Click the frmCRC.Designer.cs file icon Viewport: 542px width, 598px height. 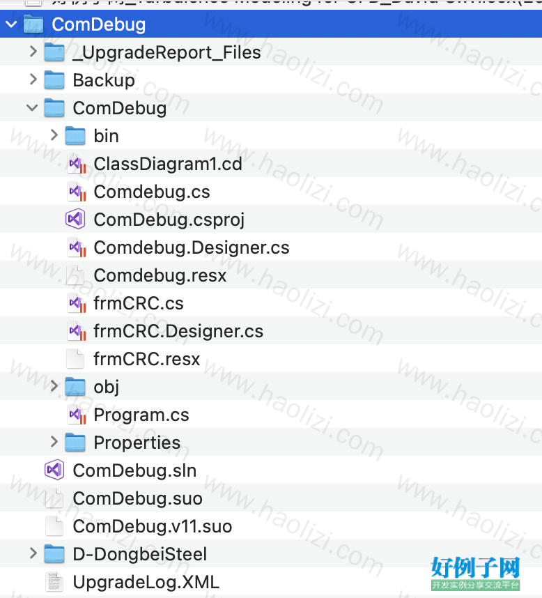coord(76,332)
